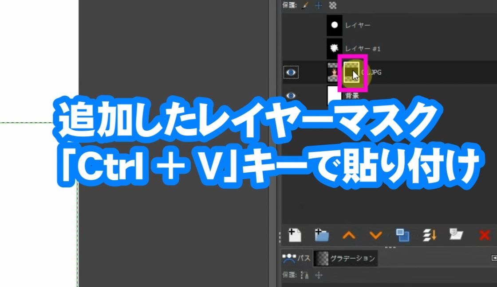Image resolution: width=497 pixels, height=287 pixels.
Task: Click the レイヤー #1 layer name
Action: [x=363, y=49]
